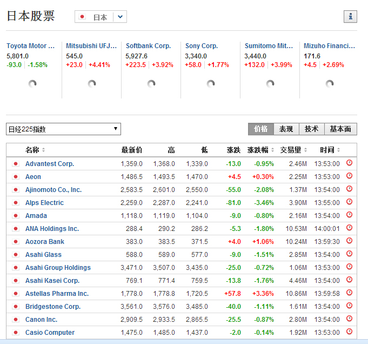Open Bridgestone Corp. stock page
368x344 pixels.
53,306
